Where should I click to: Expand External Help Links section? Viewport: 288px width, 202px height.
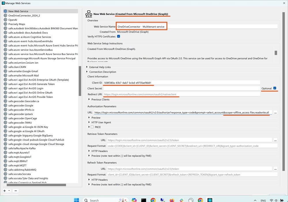[87, 67]
